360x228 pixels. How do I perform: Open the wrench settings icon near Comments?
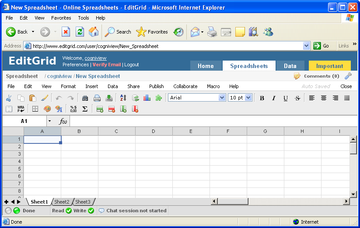coord(348,76)
